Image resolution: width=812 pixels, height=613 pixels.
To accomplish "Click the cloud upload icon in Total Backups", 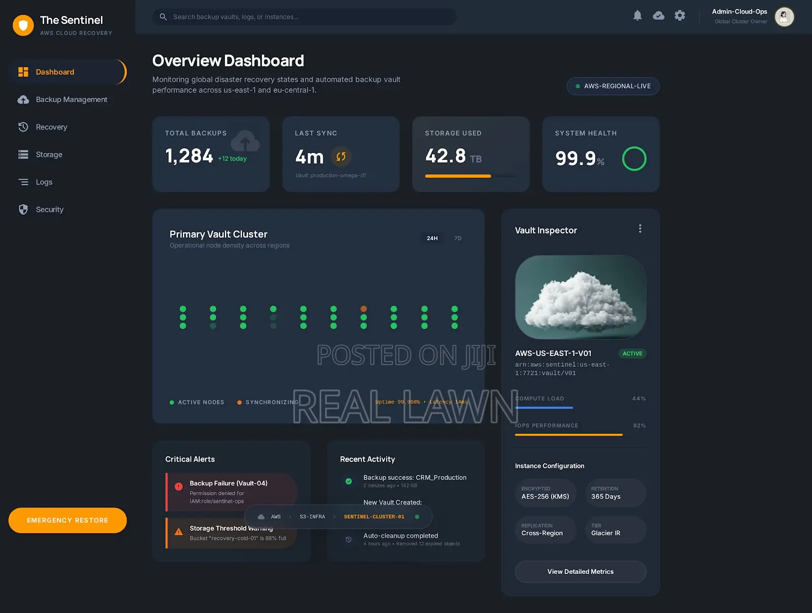I will pyautogui.click(x=245, y=141).
